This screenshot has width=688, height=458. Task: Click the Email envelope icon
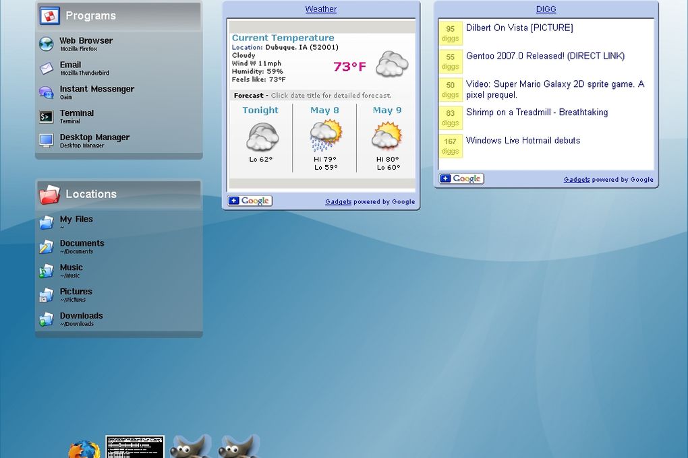[46, 69]
